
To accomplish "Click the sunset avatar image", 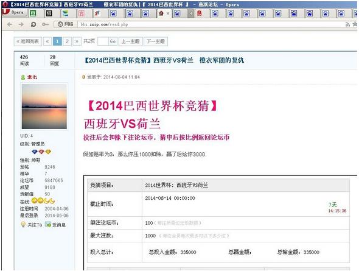I will pos(44,107).
